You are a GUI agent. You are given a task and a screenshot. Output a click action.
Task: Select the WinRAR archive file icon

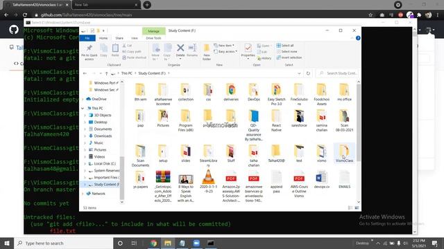click(163, 177)
